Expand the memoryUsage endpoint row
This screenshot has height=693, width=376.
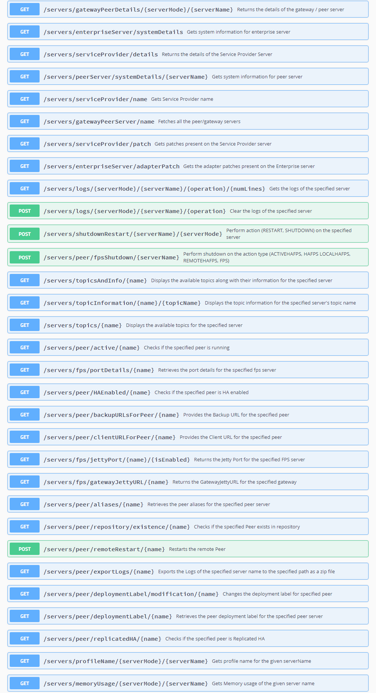125,684
